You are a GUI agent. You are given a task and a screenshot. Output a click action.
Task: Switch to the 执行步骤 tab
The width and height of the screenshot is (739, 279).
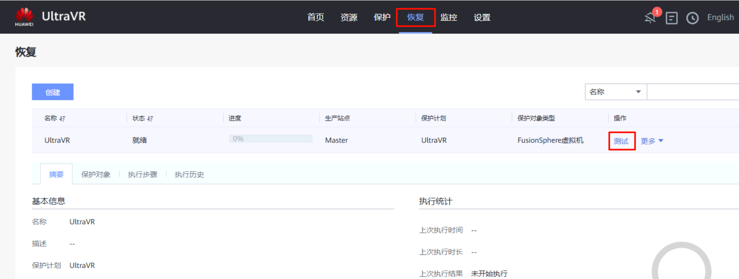(x=143, y=174)
